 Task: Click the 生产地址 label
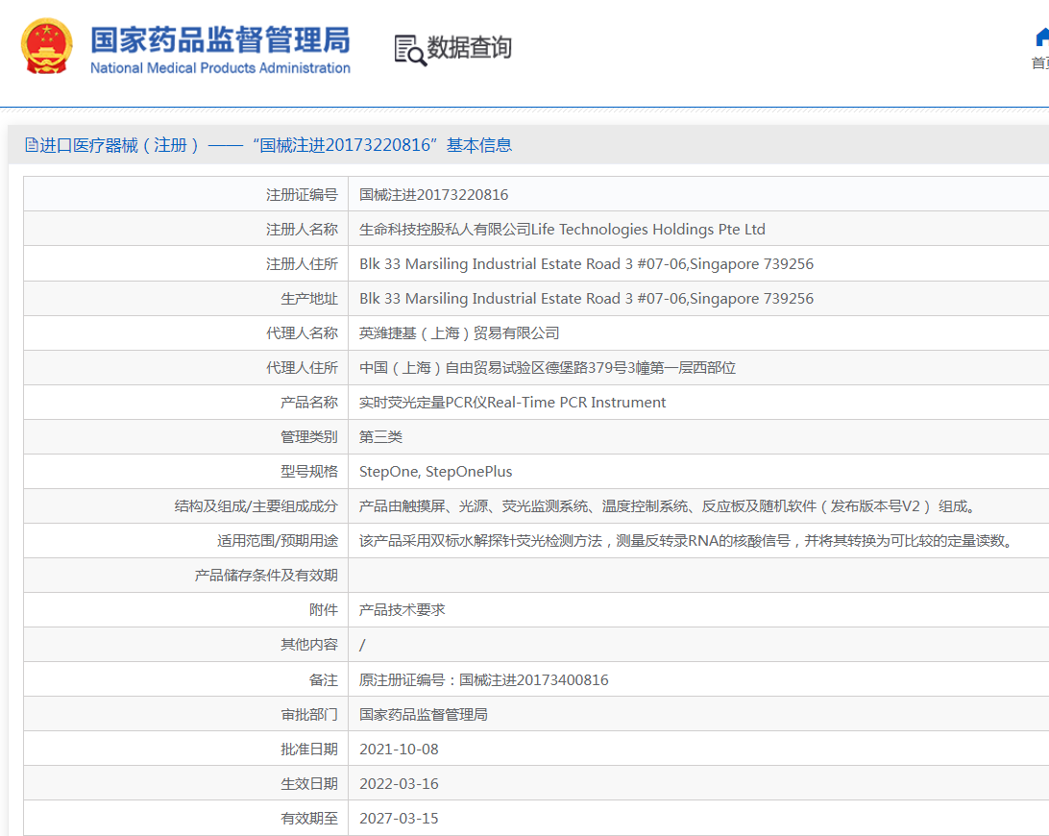coord(309,299)
